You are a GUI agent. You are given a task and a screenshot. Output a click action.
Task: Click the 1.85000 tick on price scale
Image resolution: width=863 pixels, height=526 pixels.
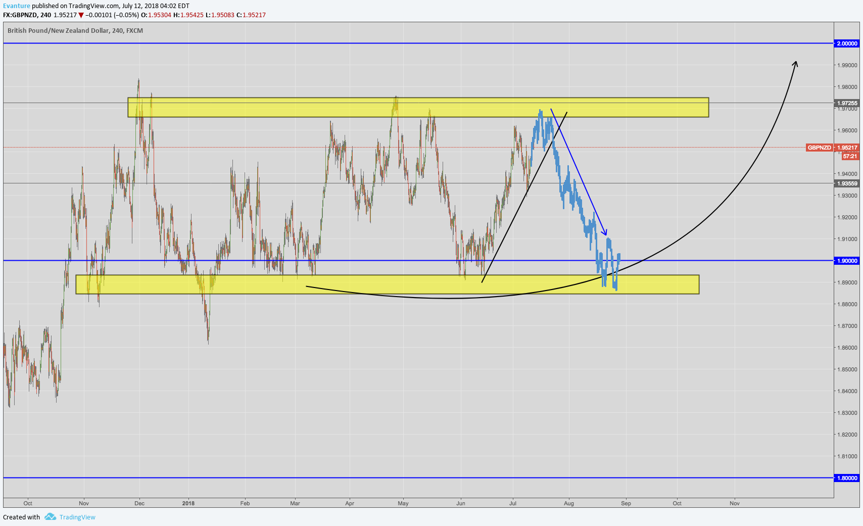click(x=847, y=369)
